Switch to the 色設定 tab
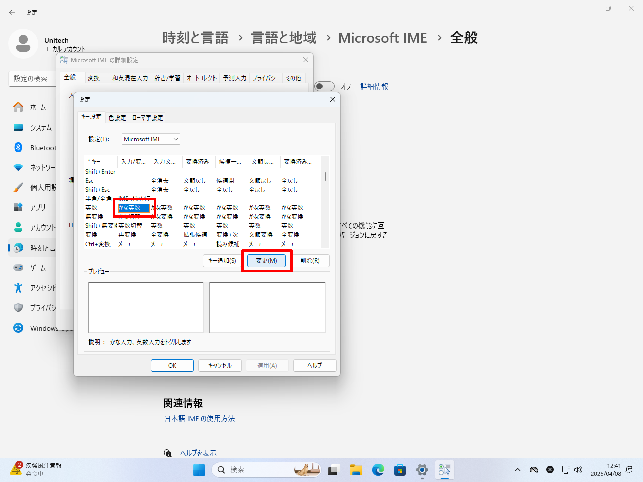The width and height of the screenshot is (643, 482). click(117, 117)
